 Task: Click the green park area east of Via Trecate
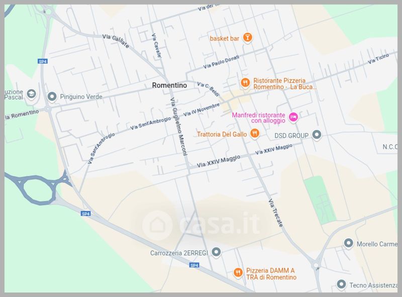[320, 199]
